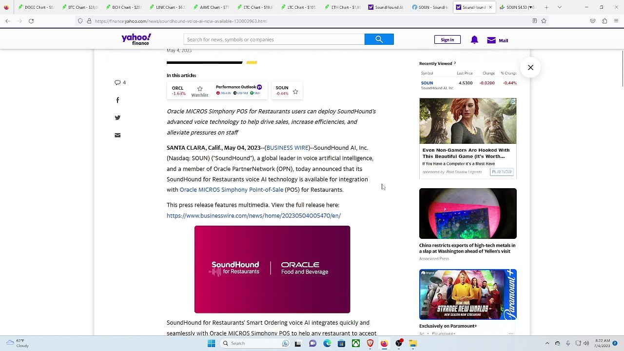624x351 pixels.
Task: Share article via Facebook icon
Action: [117, 100]
